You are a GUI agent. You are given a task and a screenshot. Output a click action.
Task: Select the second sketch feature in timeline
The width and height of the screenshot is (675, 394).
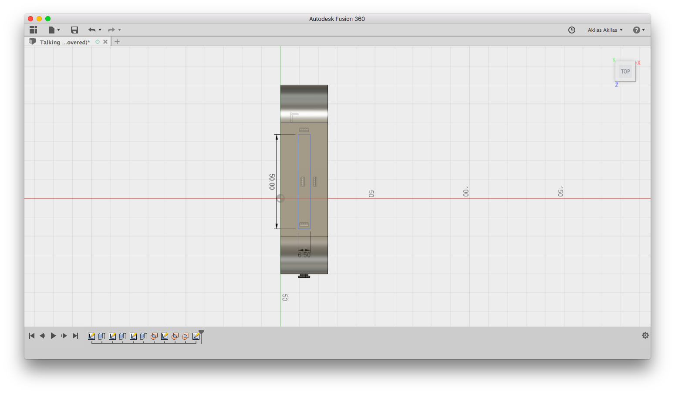(112, 336)
